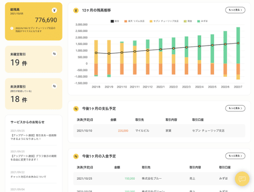Image resolution: width=254 pixels, height=192 pixels.
Task: Open もっと見る for 今後1ヶ月の入金予定
Action: pyautogui.click(x=235, y=156)
